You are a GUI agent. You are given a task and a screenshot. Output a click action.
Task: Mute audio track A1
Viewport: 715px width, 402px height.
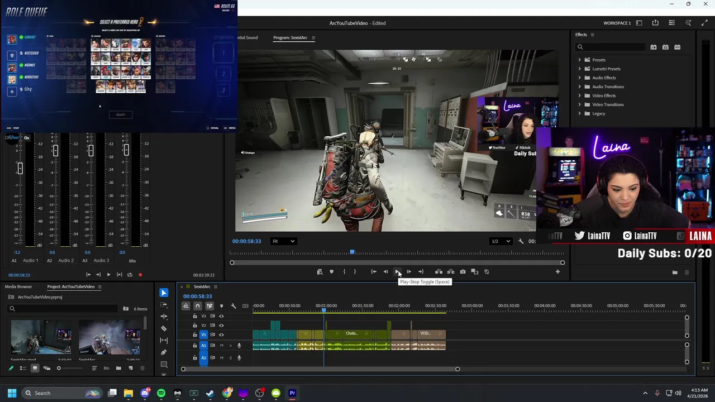point(222,346)
